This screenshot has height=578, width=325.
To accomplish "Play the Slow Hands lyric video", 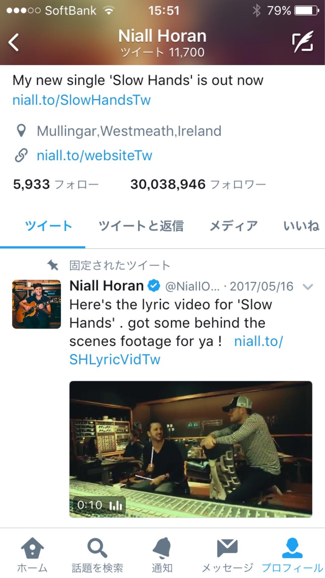I will [191, 449].
